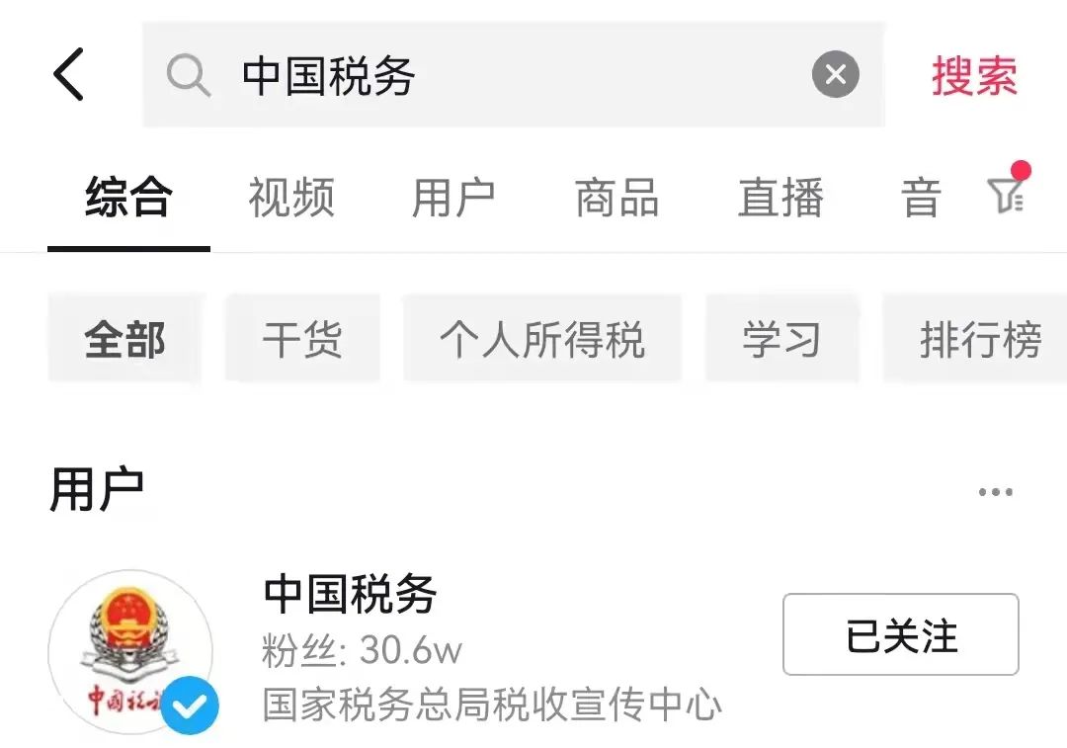Viewport: 1067px width, 748px height.
Task: Open the three-dot more options in 用户 section
Action: tap(996, 492)
